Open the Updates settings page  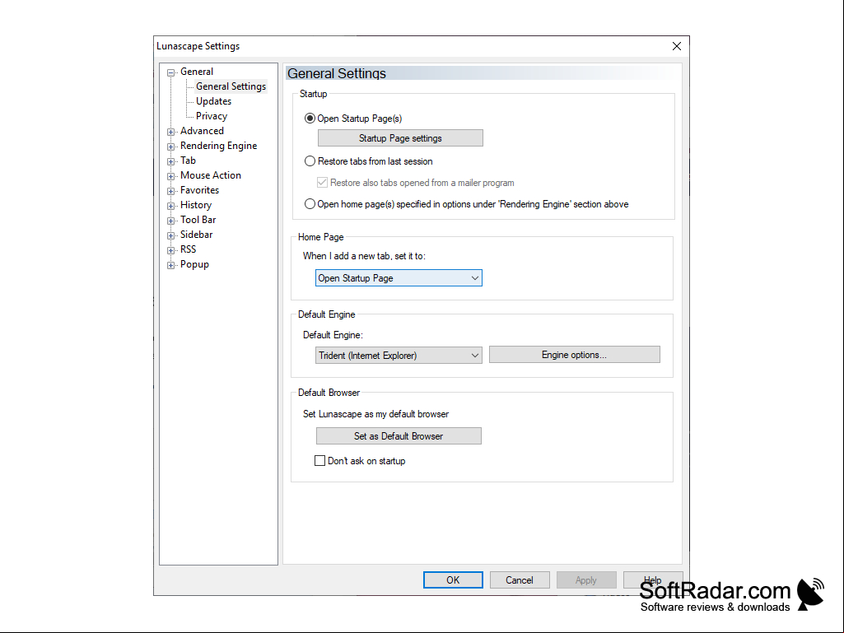[x=214, y=101]
